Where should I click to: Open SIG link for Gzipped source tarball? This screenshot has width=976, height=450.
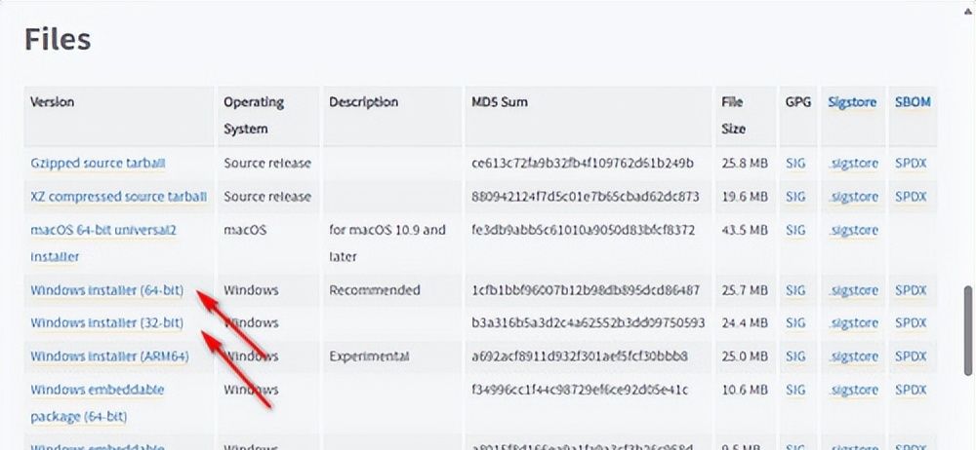[795, 164]
